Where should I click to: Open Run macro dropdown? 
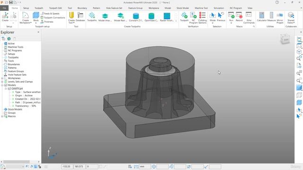(x=231, y=23)
